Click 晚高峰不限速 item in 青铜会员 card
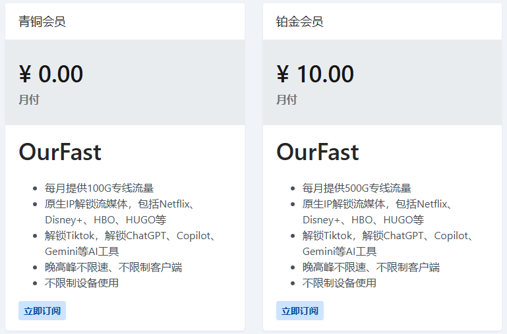 coord(113,267)
